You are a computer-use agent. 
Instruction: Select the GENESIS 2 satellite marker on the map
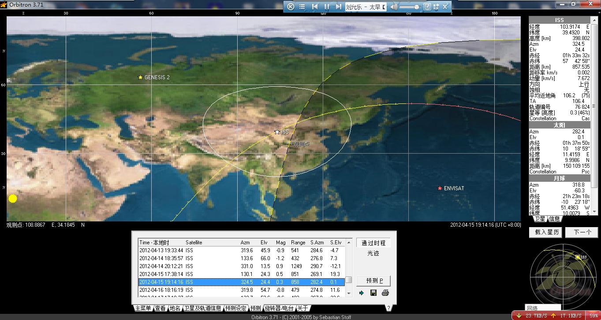click(141, 77)
